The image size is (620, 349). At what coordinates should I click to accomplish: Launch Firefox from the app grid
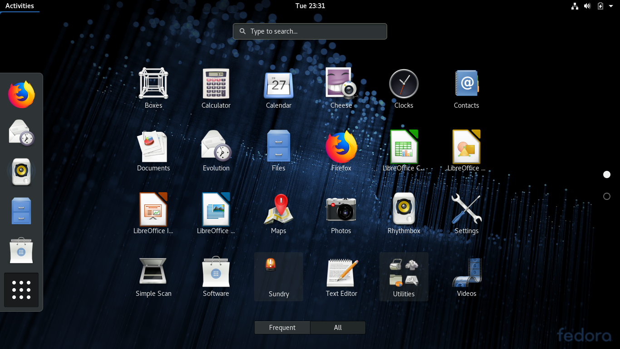click(341, 151)
